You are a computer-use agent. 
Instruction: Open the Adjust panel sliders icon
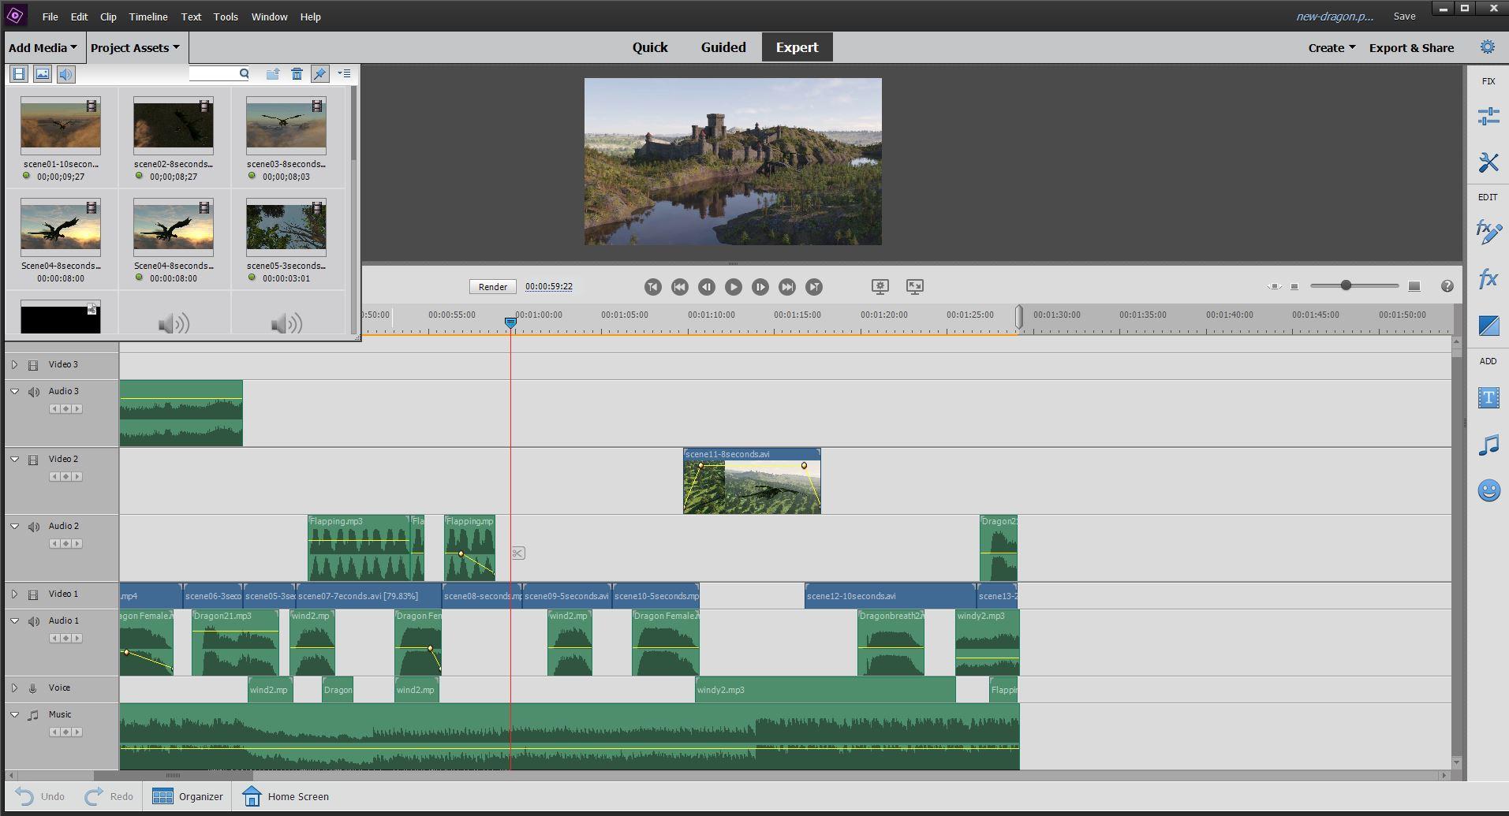click(1488, 117)
